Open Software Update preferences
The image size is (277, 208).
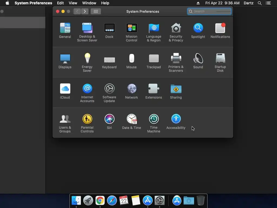click(x=109, y=93)
